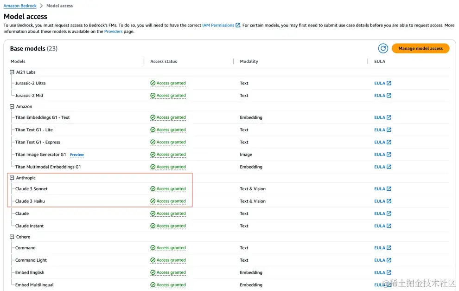Open EULA for the Claude Instant row
The height and width of the screenshot is (291, 459).
click(x=382, y=226)
